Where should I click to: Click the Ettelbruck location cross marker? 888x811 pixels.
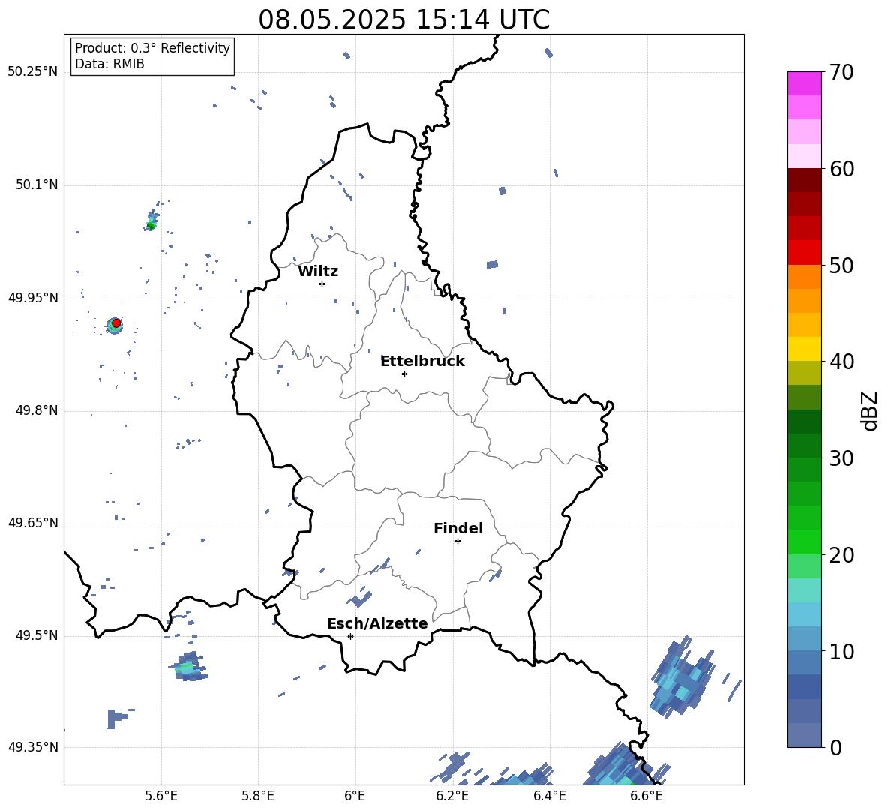tap(404, 374)
